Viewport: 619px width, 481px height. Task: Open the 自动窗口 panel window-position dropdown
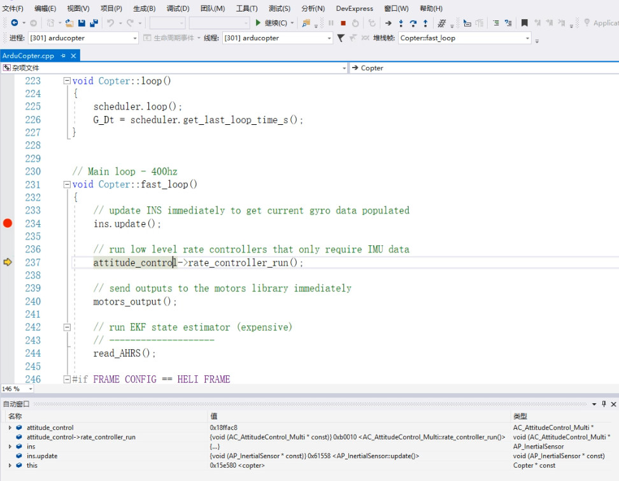[594, 404]
